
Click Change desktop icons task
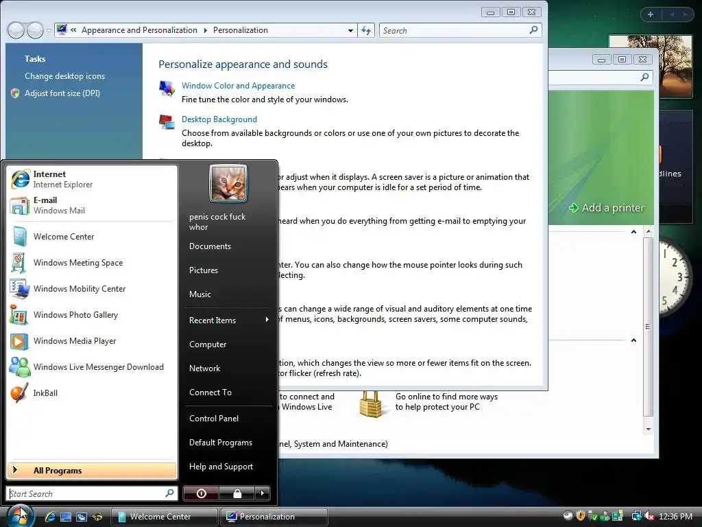click(x=65, y=76)
